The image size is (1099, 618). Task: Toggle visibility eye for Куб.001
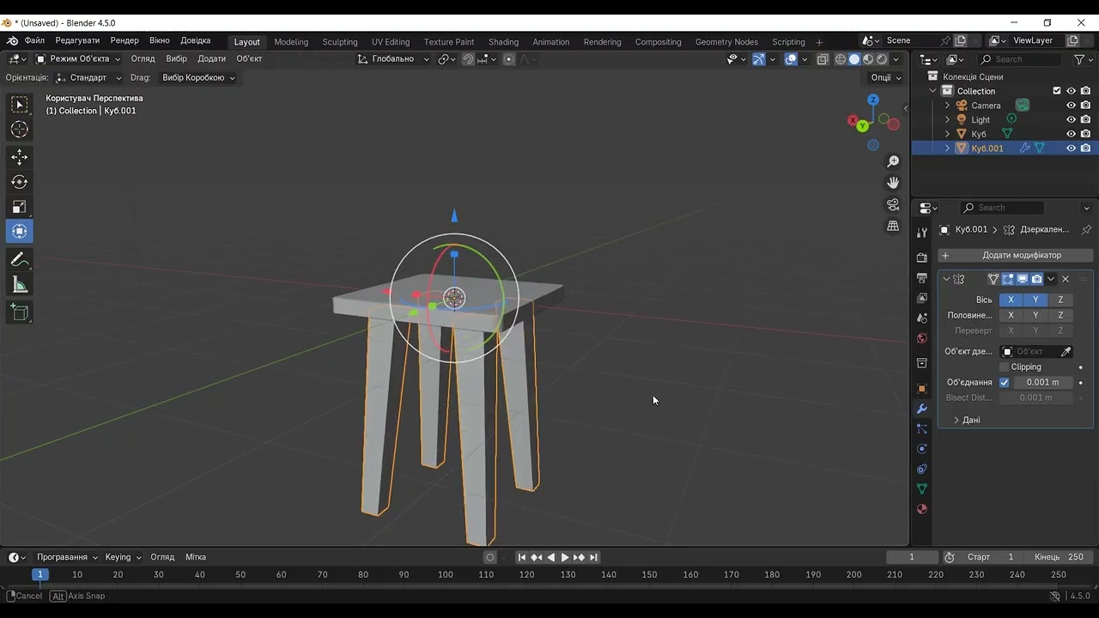point(1071,148)
